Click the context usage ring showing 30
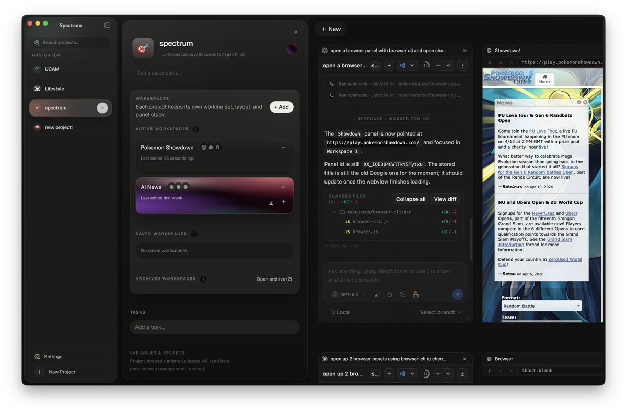 point(426,66)
